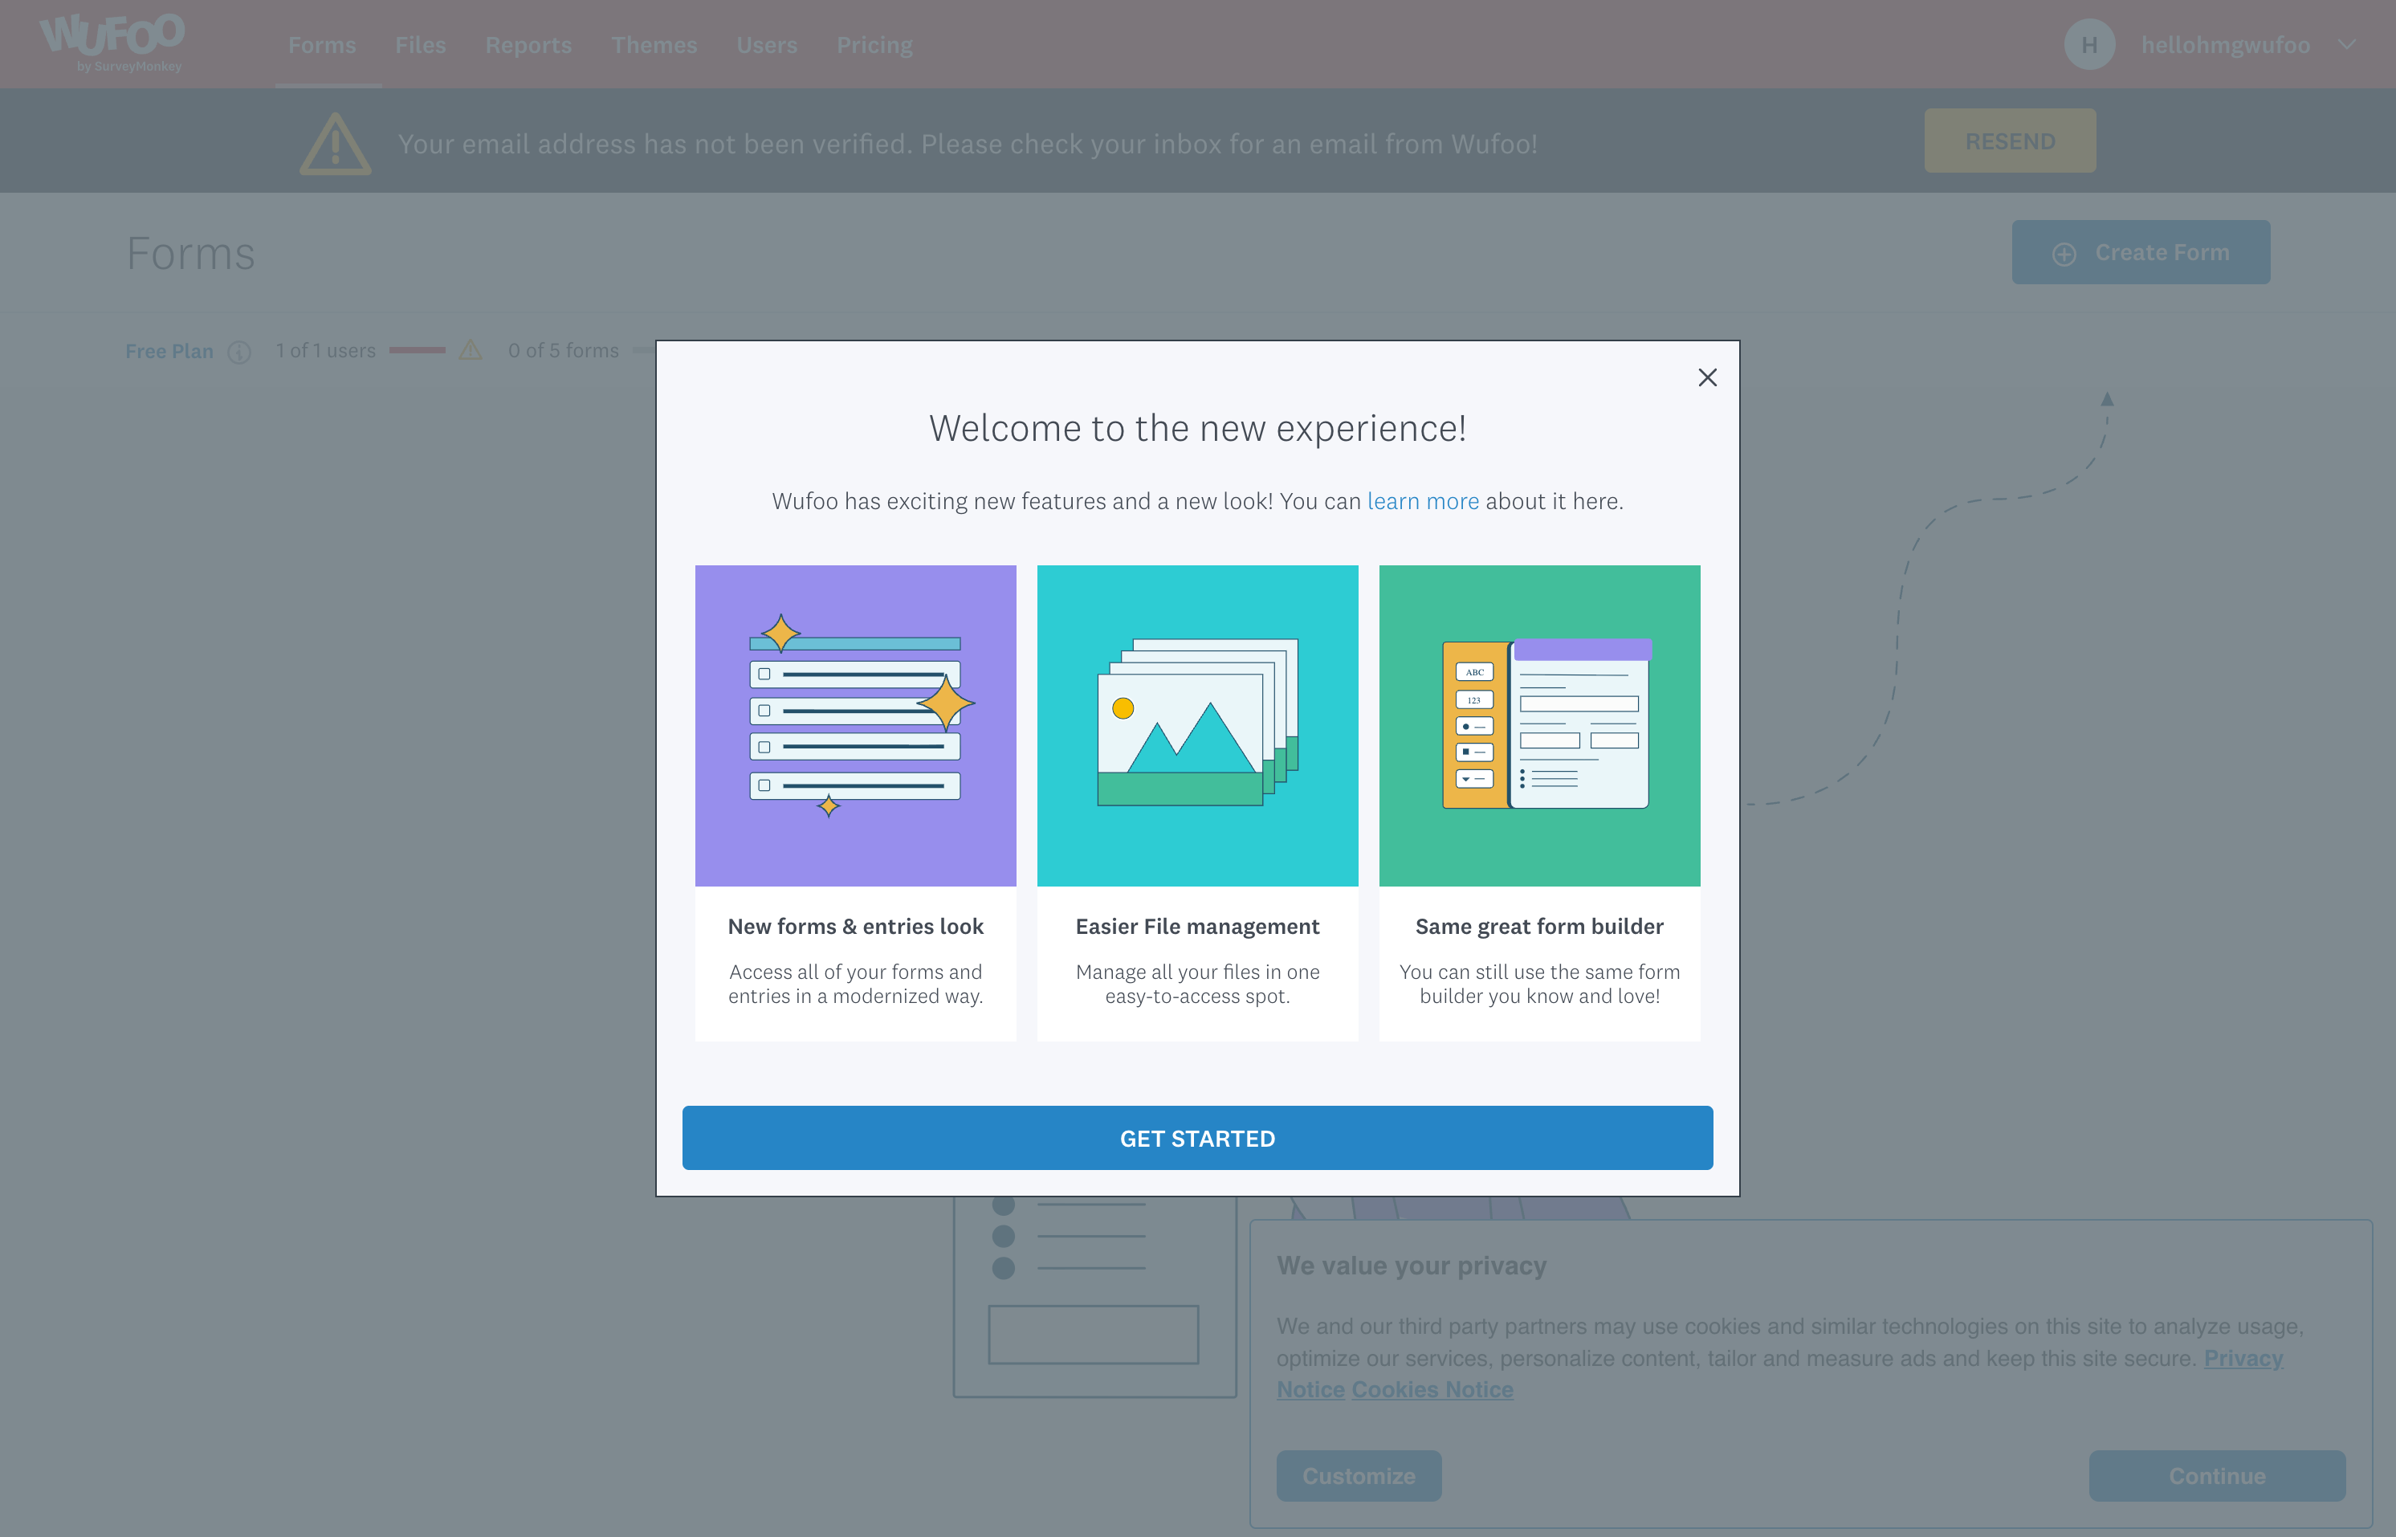Expand the hellohmgwufoo account dropdown
Screen dimensions: 2396x1537
2346,44
